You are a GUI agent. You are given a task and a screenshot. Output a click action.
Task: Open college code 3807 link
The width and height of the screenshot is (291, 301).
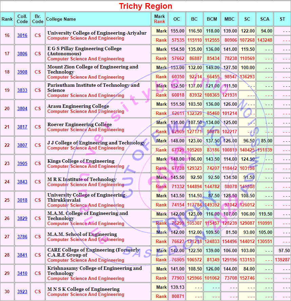pyautogui.click(x=22, y=145)
